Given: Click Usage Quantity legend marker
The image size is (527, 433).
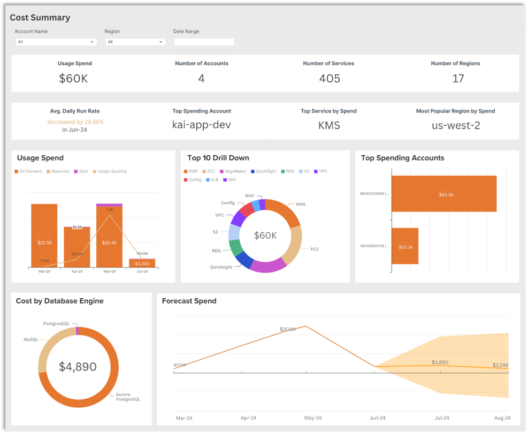Looking at the screenshot, I should [110, 171].
